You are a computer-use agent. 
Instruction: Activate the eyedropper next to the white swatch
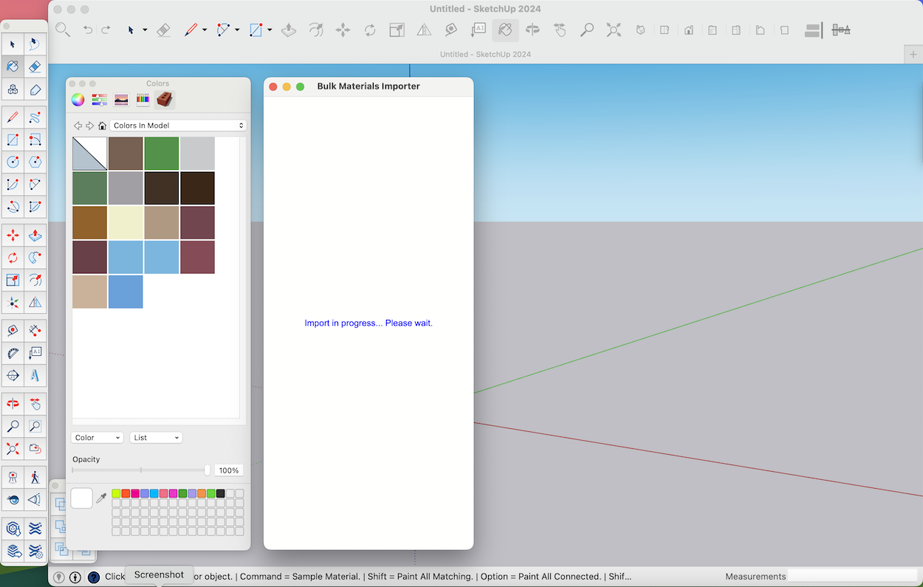pos(101,497)
